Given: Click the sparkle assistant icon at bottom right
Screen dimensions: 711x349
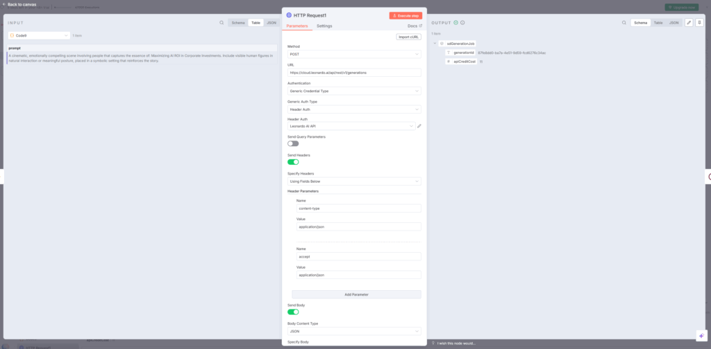Looking at the screenshot, I should (x=701, y=336).
